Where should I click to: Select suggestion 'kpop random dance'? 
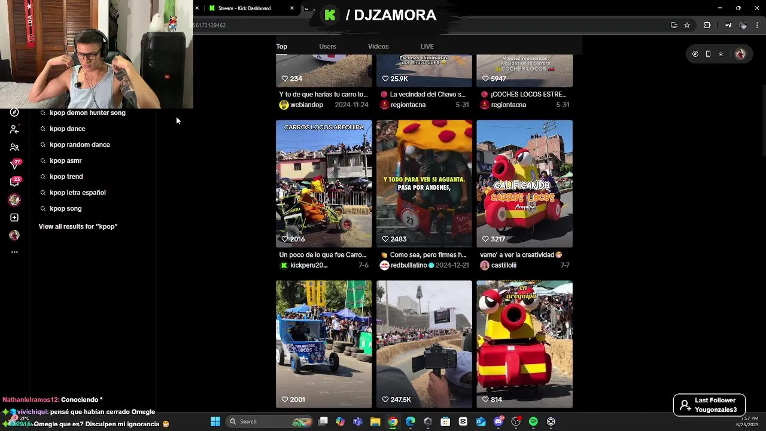(80, 144)
